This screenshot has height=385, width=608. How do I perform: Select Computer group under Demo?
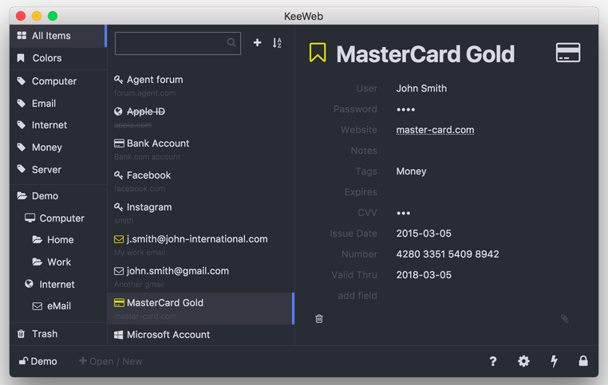pos(58,218)
